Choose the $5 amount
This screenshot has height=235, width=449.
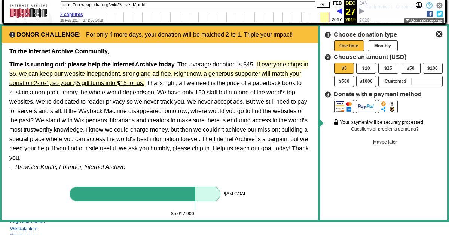pos(344,68)
